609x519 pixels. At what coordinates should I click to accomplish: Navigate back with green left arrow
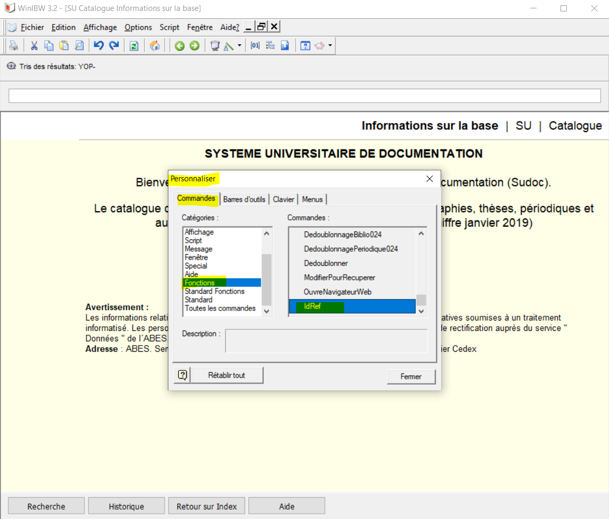179,46
